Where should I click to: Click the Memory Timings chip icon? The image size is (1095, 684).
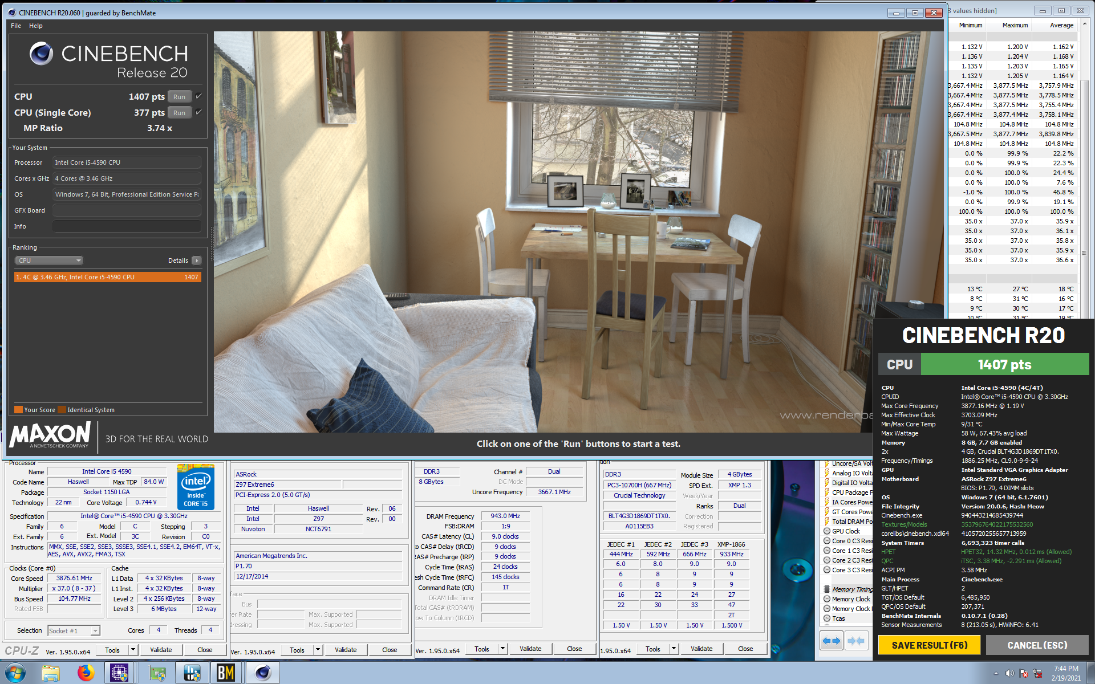(826, 589)
